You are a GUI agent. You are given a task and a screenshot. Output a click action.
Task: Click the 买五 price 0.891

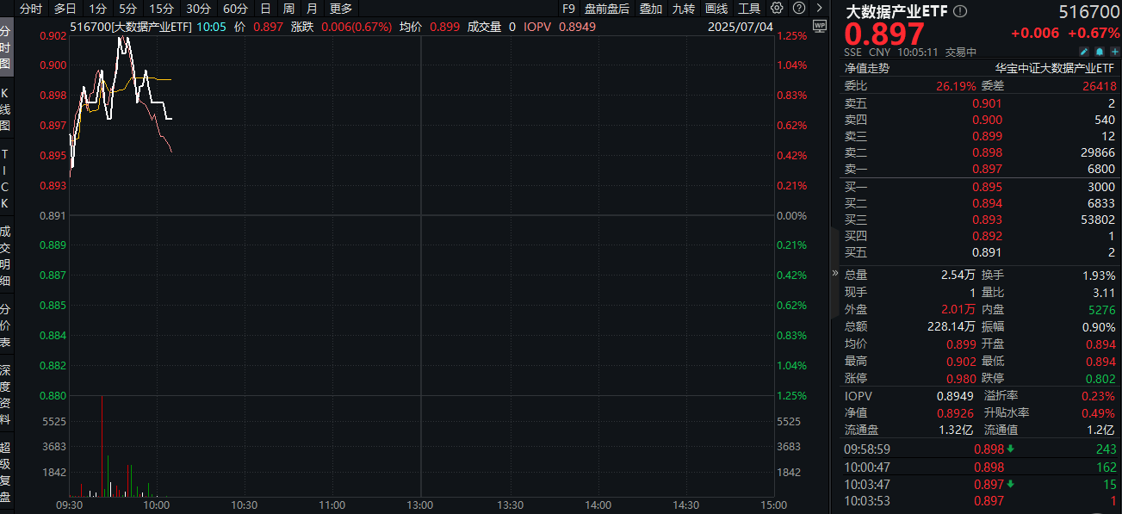(987, 252)
